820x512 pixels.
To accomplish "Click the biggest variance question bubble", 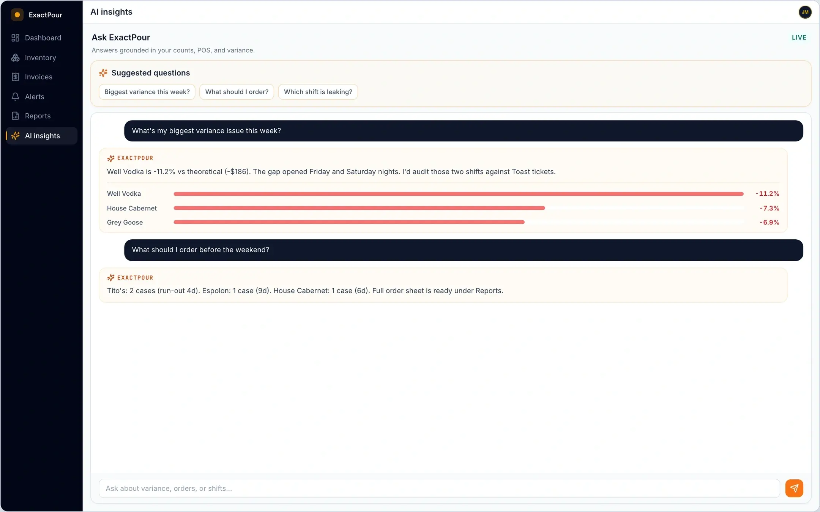I will (464, 131).
